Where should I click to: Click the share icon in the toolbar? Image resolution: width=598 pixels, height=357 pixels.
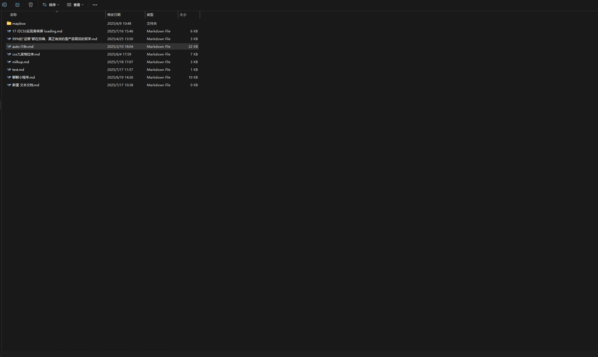[18, 5]
